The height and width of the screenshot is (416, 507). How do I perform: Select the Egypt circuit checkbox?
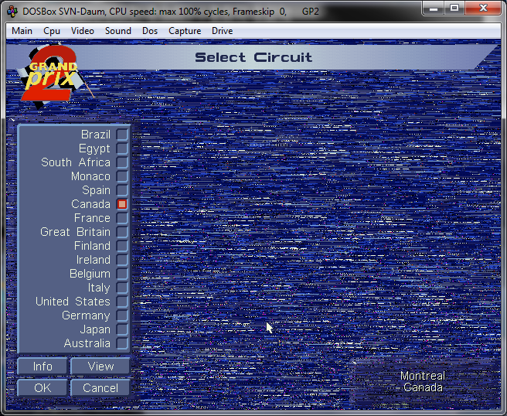tap(122, 148)
